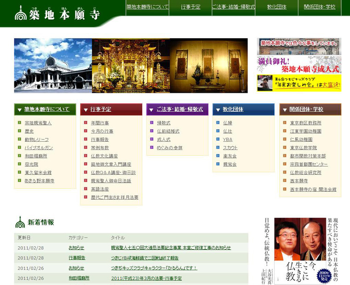Click the green arrow icon beside 宗祖親鸞聖人
The image size is (350, 285).
coord(19,123)
